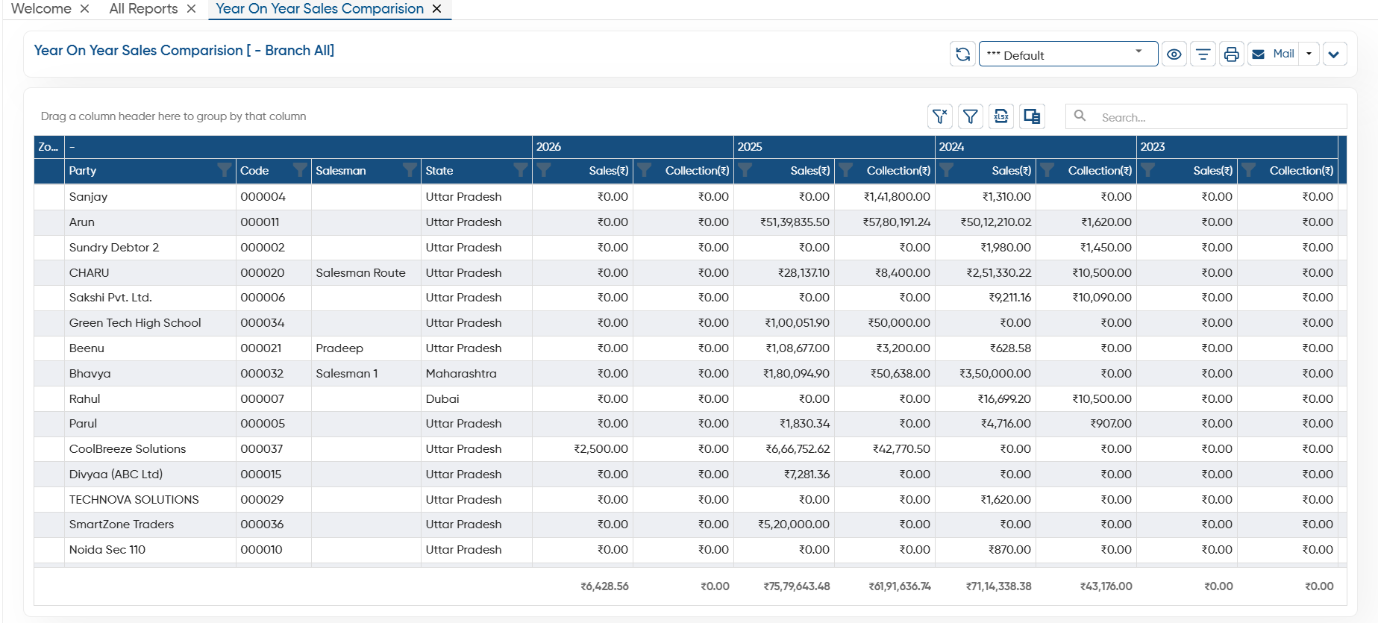
Task: Filter the 2025 Collection column
Action: tap(846, 170)
